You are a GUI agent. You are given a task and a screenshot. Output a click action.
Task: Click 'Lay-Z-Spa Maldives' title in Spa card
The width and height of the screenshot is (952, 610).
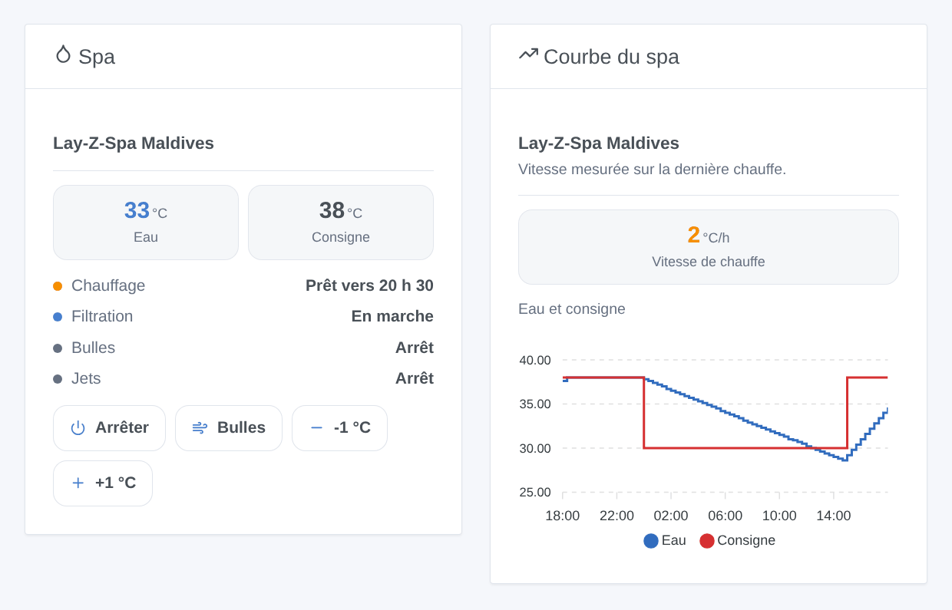[x=134, y=143]
